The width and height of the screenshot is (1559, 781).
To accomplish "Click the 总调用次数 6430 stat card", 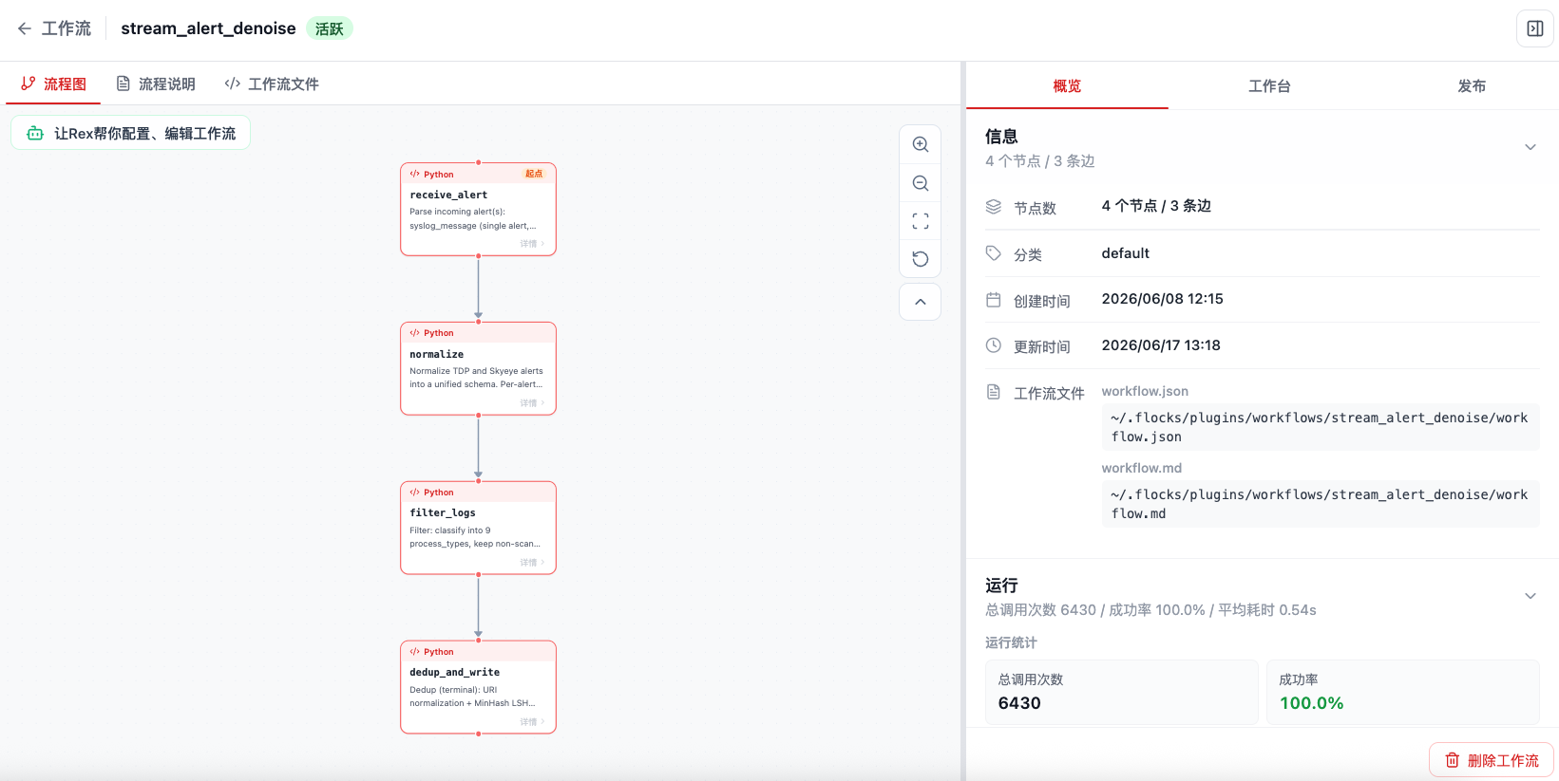I will (x=1122, y=692).
